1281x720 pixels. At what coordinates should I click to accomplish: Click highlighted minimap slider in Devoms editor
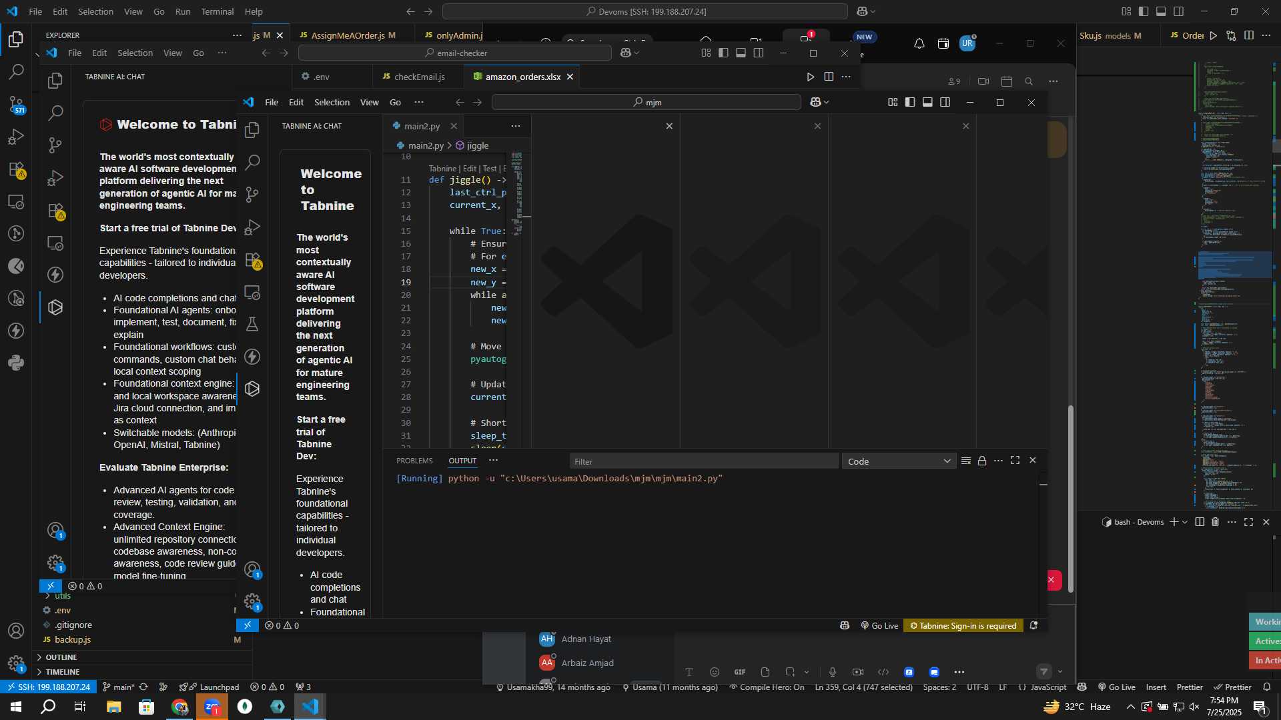(x=1235, y=265)
